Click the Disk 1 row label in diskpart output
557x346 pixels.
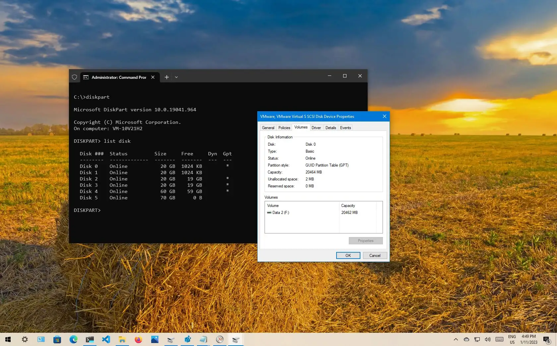[x=89, y=173]
